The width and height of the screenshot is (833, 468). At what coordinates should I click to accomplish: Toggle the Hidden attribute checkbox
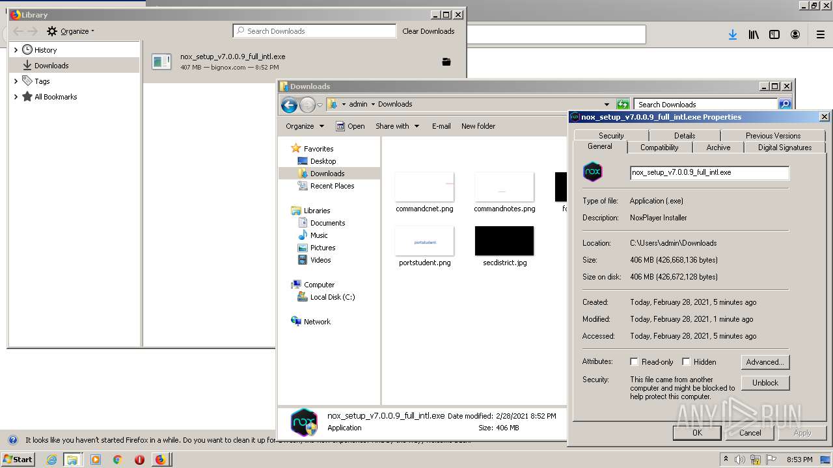point(686,362)
